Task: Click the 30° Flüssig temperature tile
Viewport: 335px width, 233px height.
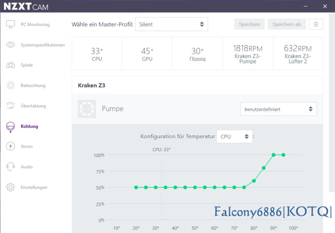Action: (197, 54)
